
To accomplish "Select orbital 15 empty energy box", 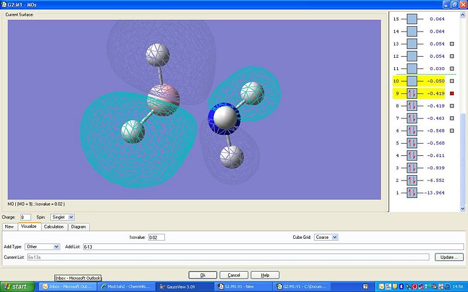I will point(412,19).
